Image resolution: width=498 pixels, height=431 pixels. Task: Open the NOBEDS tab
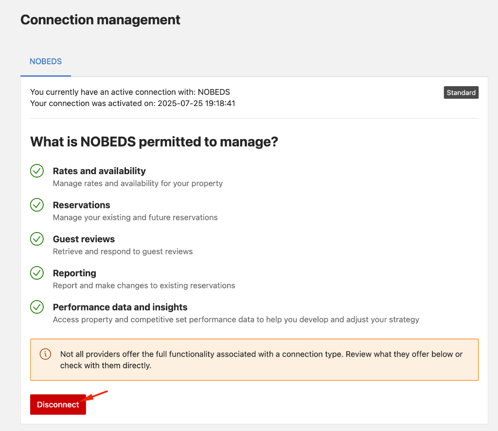46,62
